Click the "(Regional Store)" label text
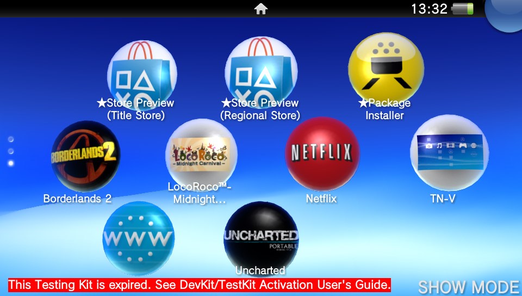The height and width of the screenshot is (296, 522). (x=260, y=115)
